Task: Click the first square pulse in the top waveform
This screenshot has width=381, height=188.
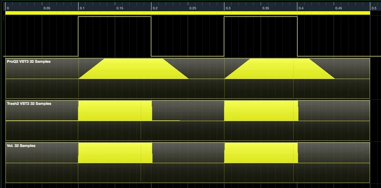Action: coord(115,36)
